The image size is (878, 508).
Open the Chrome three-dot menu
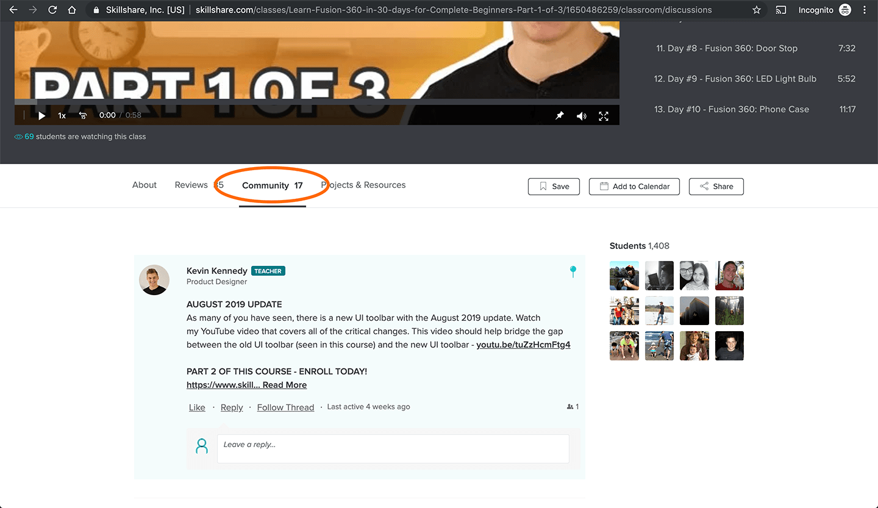click(x=865, y=10)
